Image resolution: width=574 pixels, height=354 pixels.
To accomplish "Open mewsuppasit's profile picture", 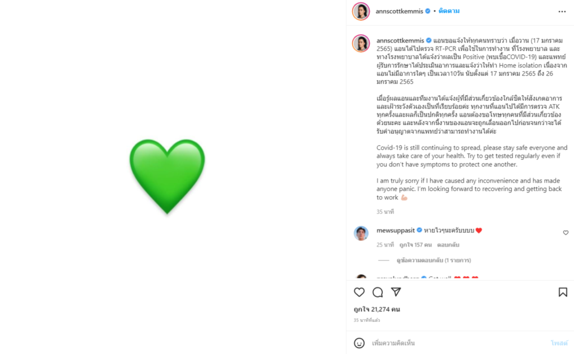I will tap(361, 233).
